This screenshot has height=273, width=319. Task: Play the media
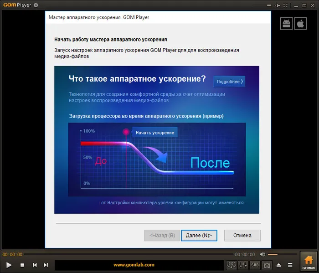(9, 265)
